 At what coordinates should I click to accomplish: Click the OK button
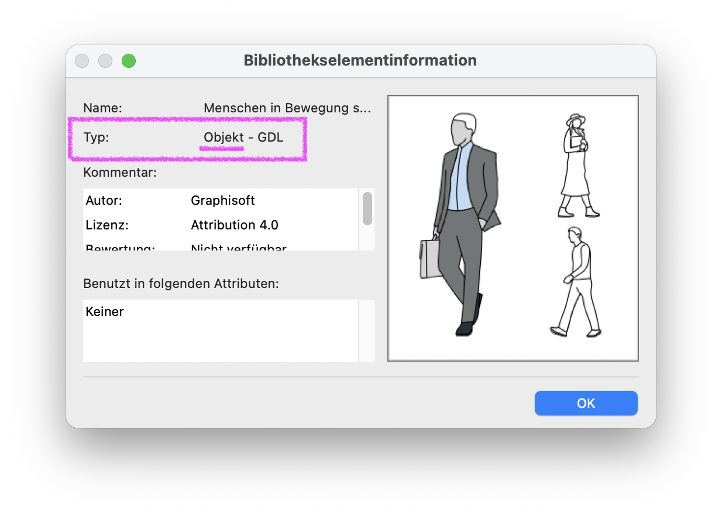[586, 403]
